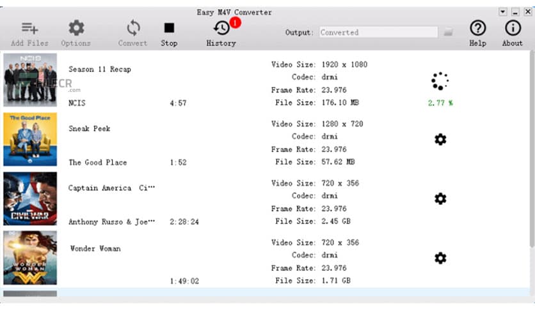Click the duration '1:52'
535x309 pixels.
coord(178,162)
